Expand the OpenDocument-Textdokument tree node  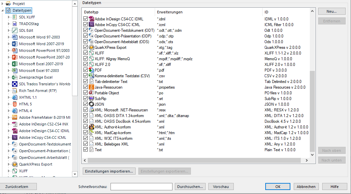pos(9,144)
